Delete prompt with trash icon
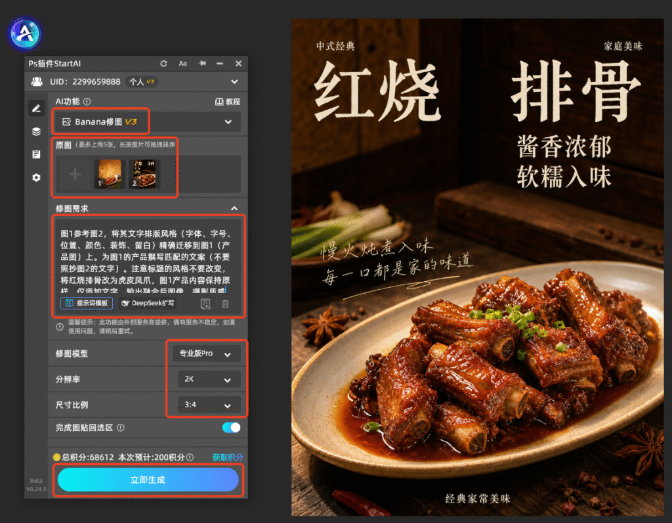Viewport: 672px width, 523px height. coord(226,304)
